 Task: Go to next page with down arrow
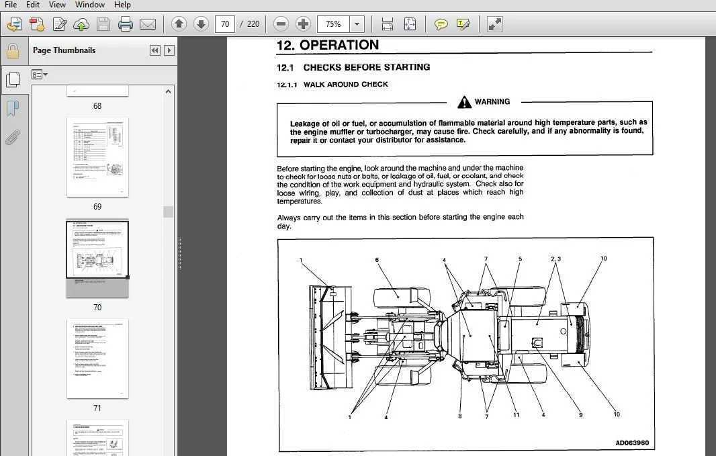(201, 24)
